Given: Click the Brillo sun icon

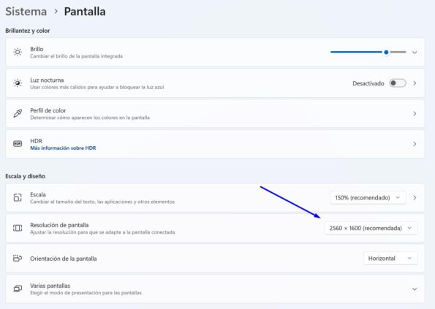Looking at the screenshot, I should (x=18, y=52).
